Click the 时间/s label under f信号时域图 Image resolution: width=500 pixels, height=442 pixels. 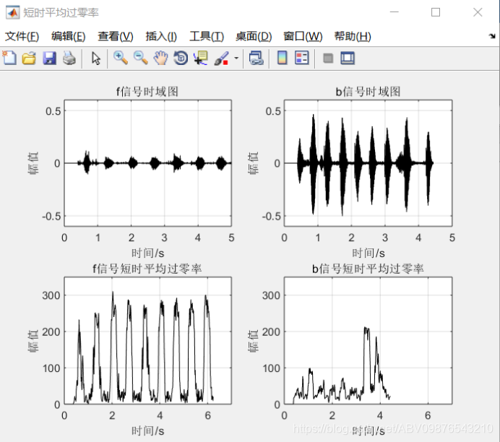(x=148, y=253)
